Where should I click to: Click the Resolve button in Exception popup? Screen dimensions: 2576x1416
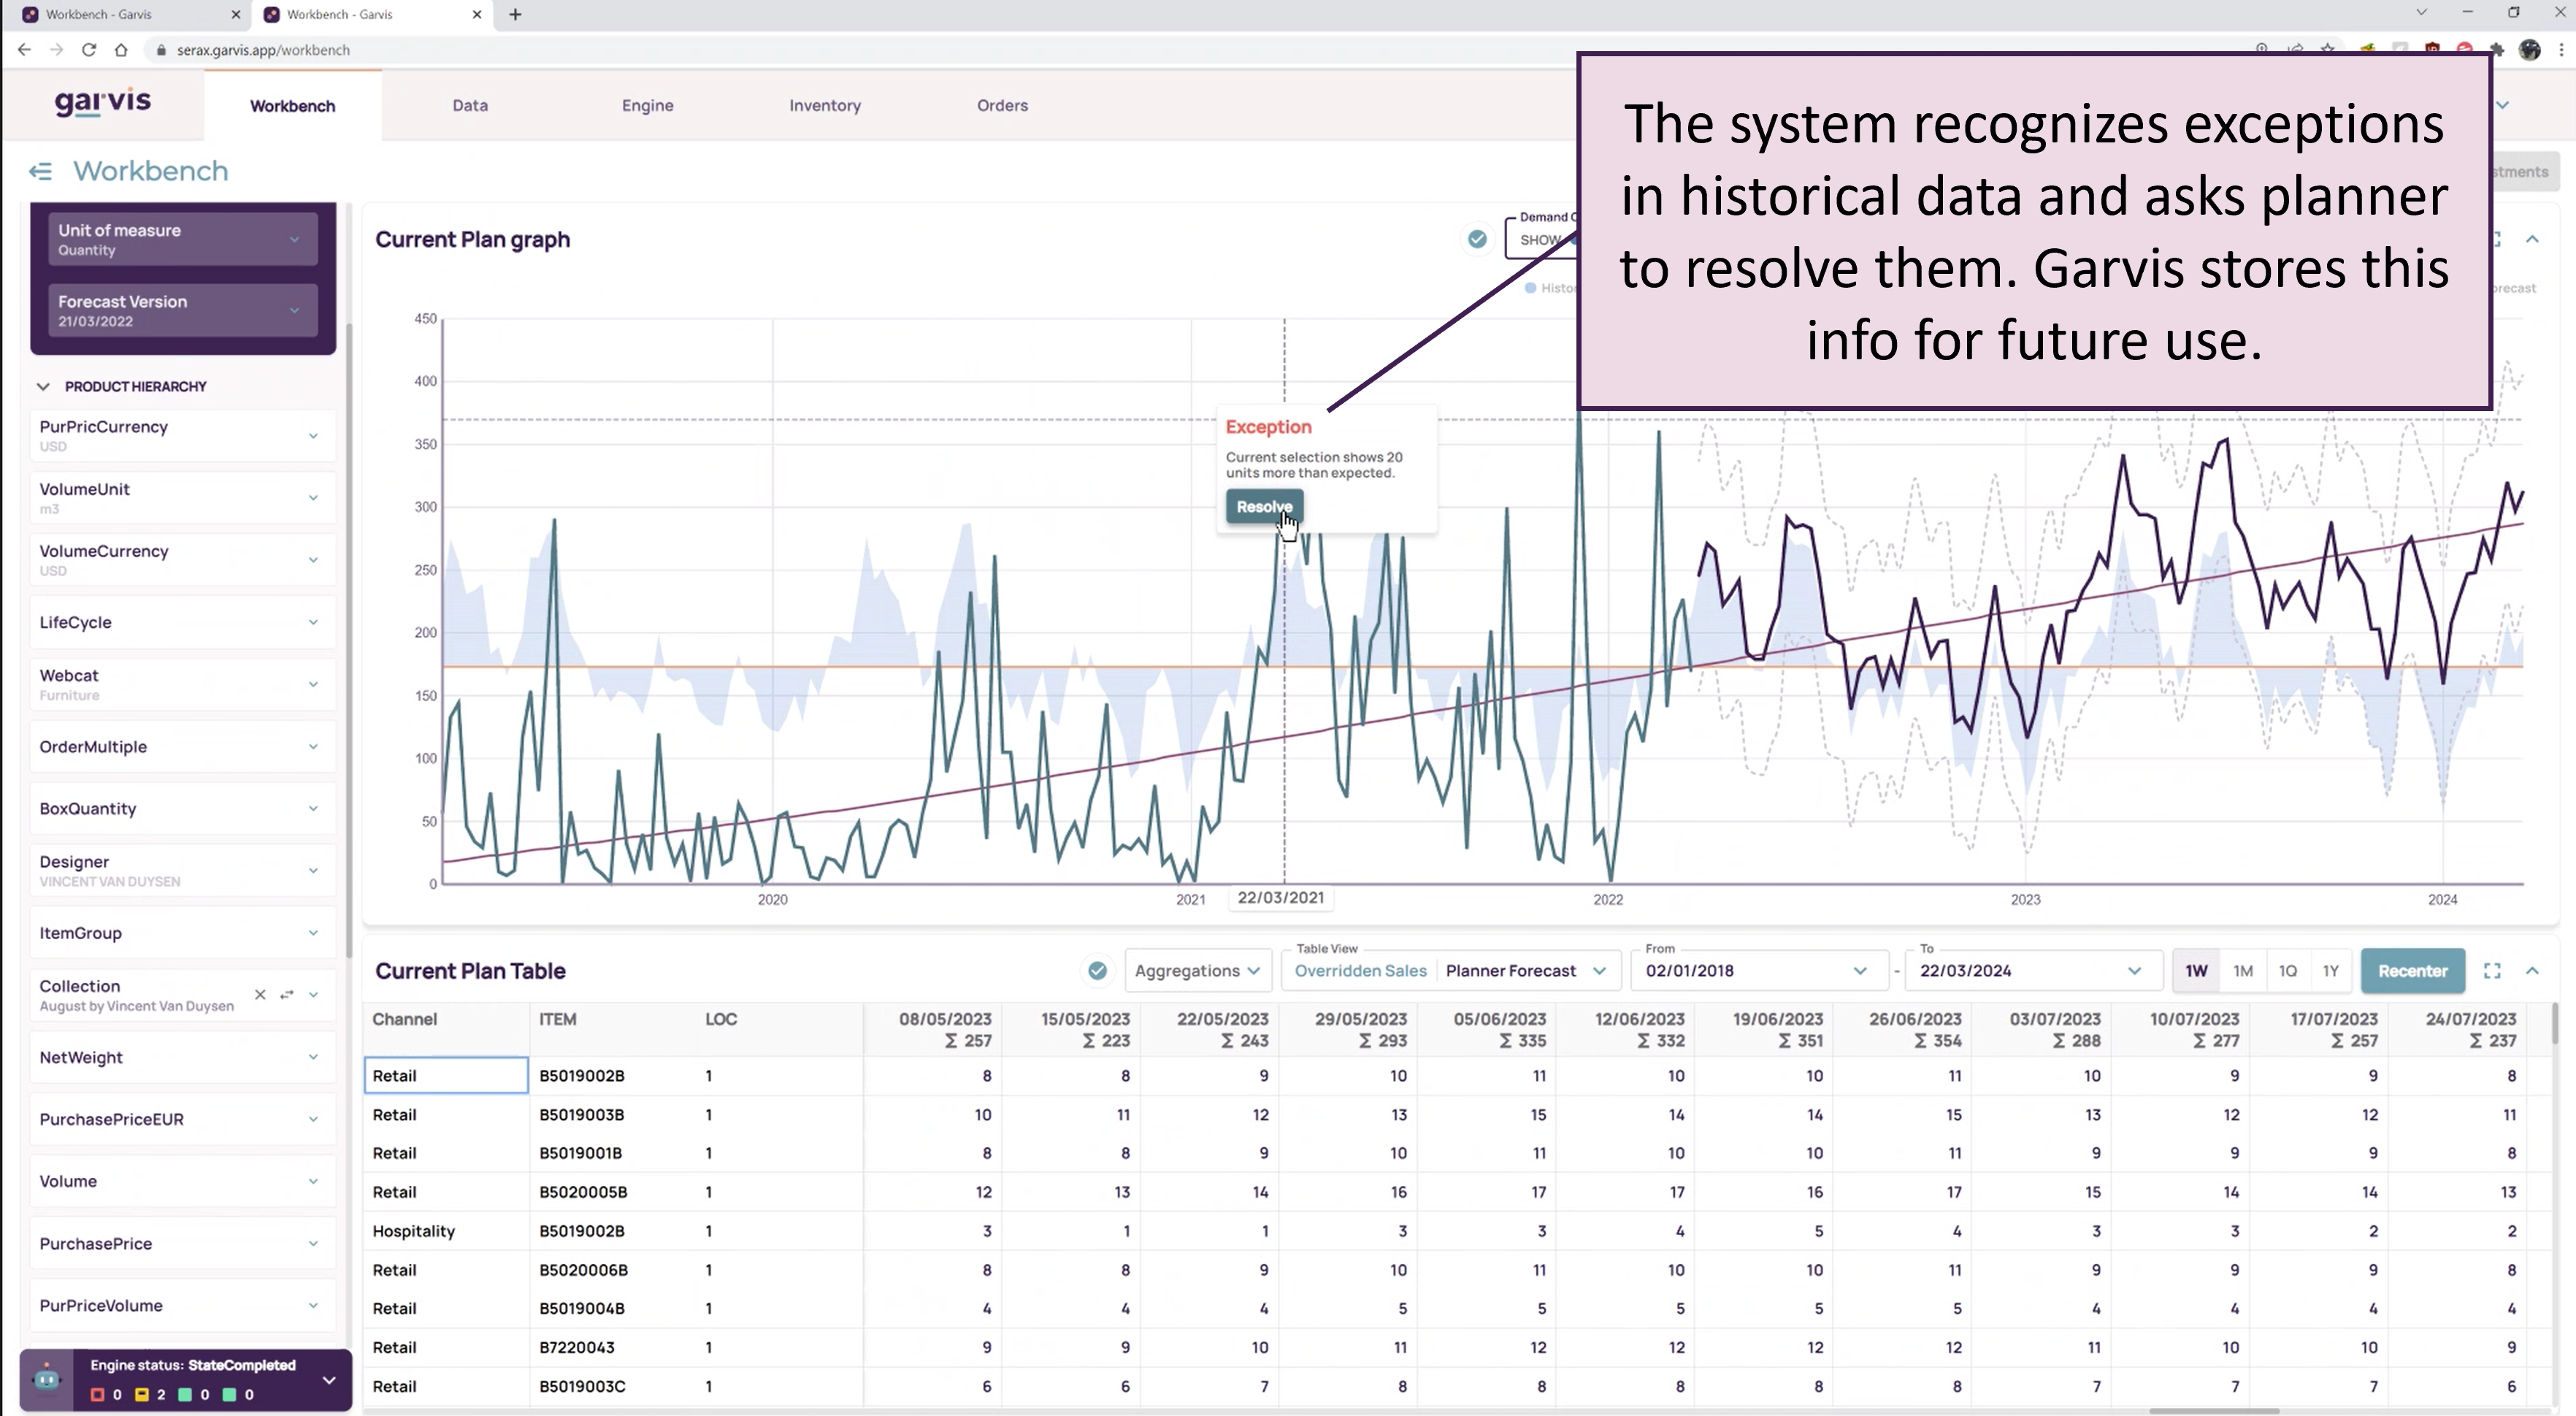[x=1264, y=507]
